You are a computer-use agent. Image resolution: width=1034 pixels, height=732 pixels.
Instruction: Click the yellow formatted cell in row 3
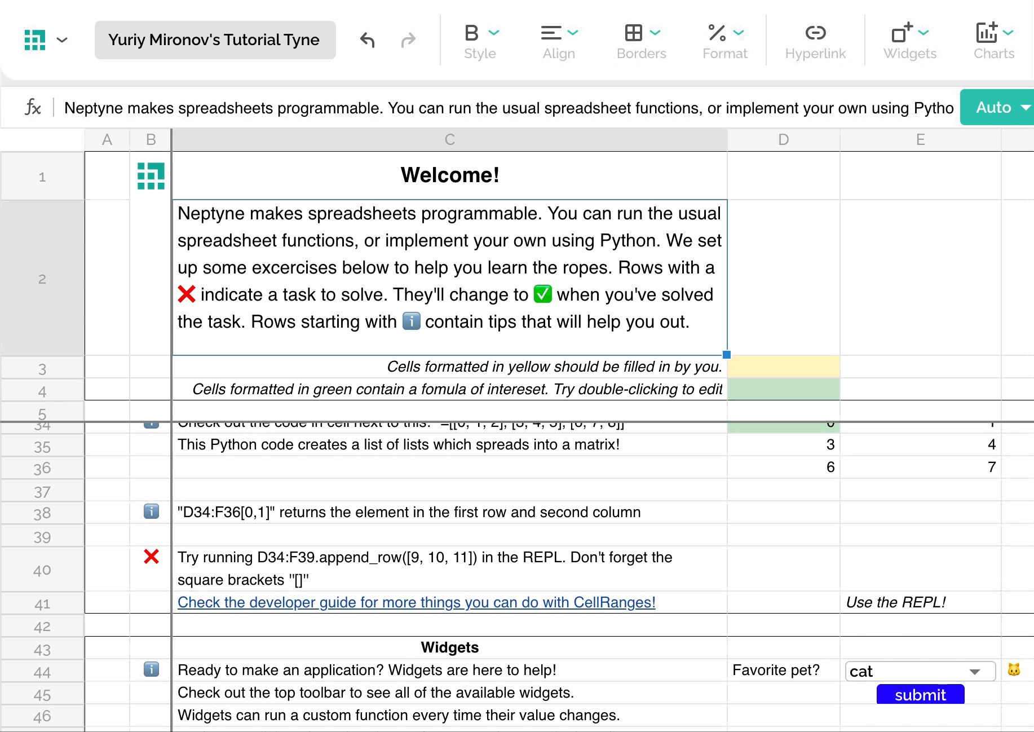point(784,367)
